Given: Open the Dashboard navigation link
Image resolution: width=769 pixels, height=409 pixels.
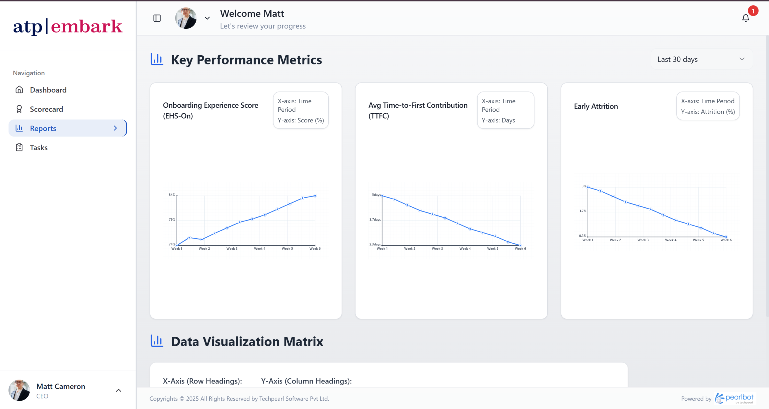Looking at the screenshot, I should tap(48, 90).
